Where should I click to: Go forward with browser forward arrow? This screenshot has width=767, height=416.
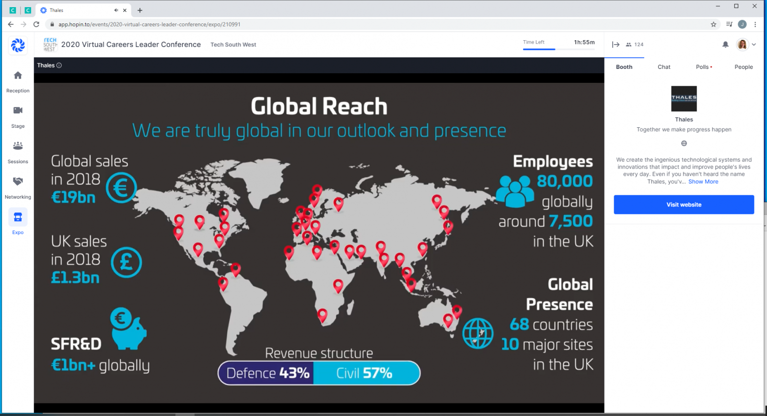(x=23, y=24)
